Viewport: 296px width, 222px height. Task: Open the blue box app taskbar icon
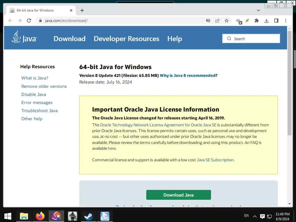click(105, 216)
